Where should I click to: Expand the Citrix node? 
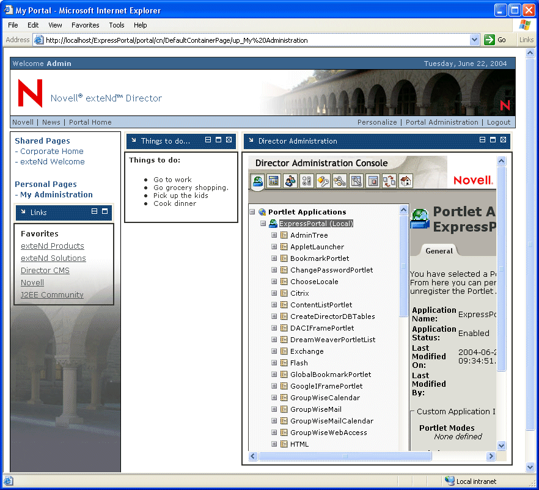274,293
